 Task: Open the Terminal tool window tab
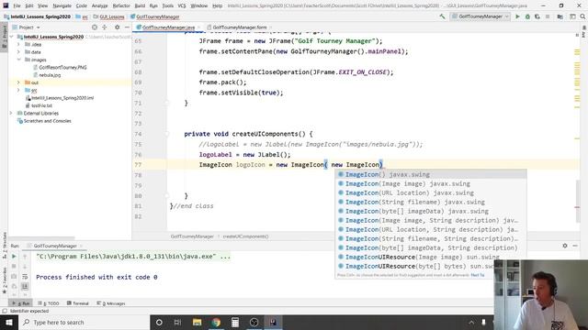(77, 303)
